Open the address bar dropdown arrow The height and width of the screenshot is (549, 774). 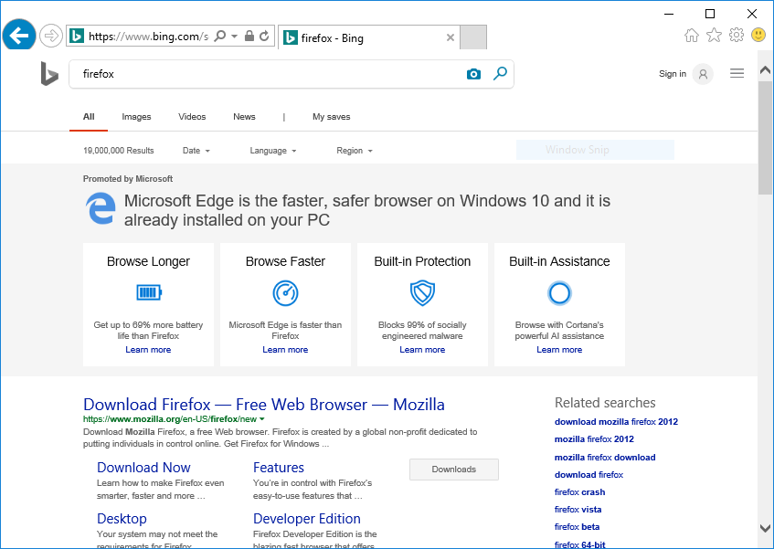[x=235, y=36]
